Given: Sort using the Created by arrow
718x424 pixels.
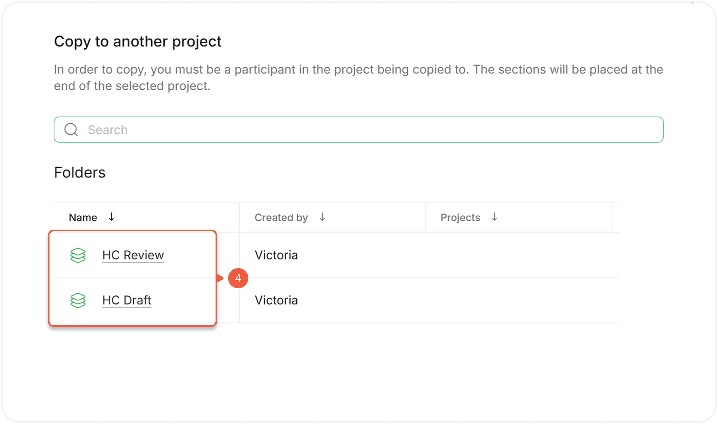Looking at the screenshot, I should [322, 217].
